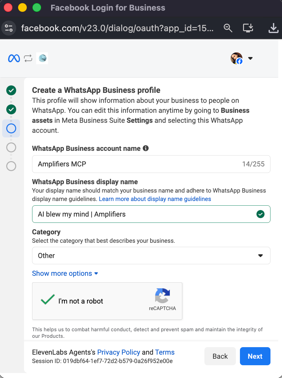Click the first completed step checkmark
Viewport: 282px width, 378px height.
(11, 90)
